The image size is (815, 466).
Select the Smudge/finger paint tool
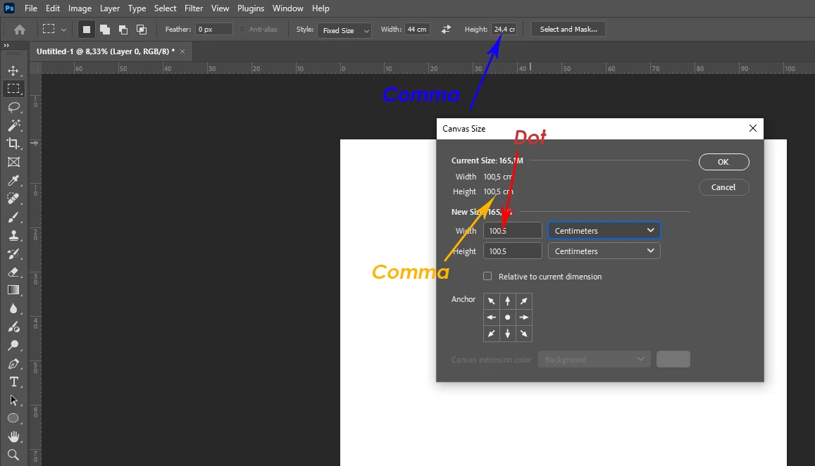point(13,327)
